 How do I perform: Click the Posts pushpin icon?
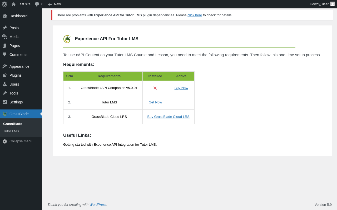[5, 28]
